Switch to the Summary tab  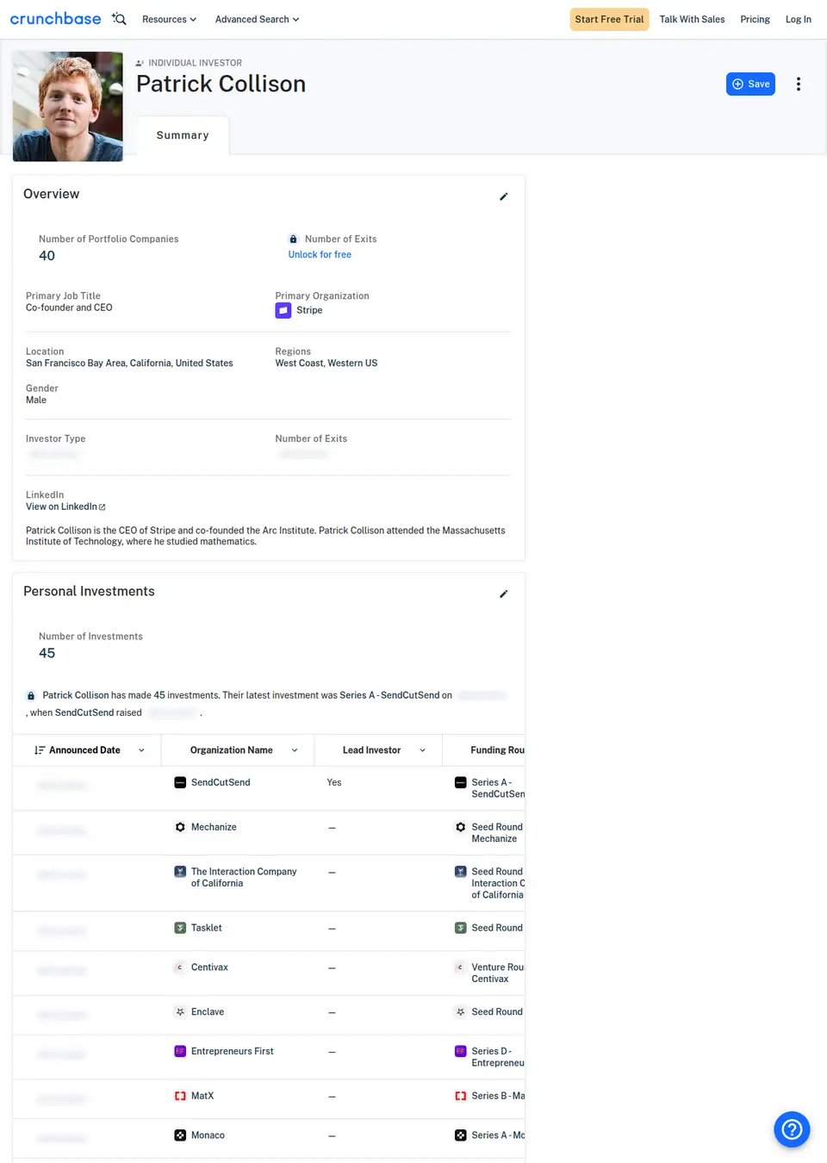[x=183, y=135]
